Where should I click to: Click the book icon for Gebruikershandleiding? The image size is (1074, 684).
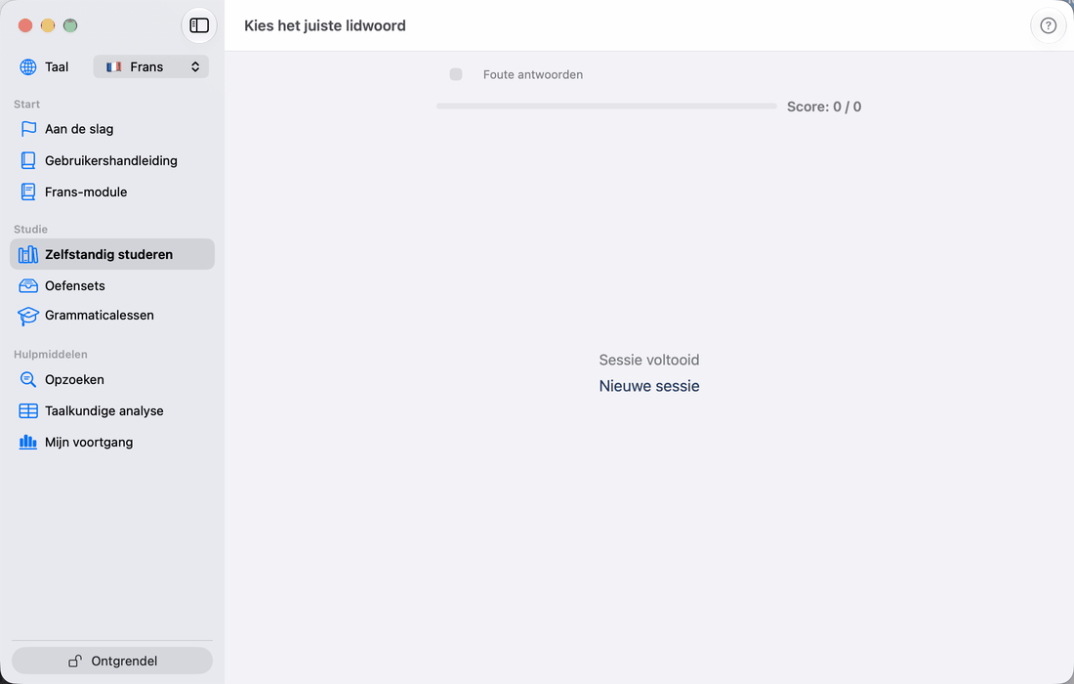pos(28,160)
